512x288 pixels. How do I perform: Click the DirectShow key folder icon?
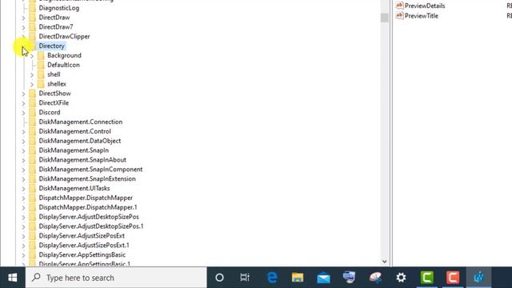tap(32, 93)
